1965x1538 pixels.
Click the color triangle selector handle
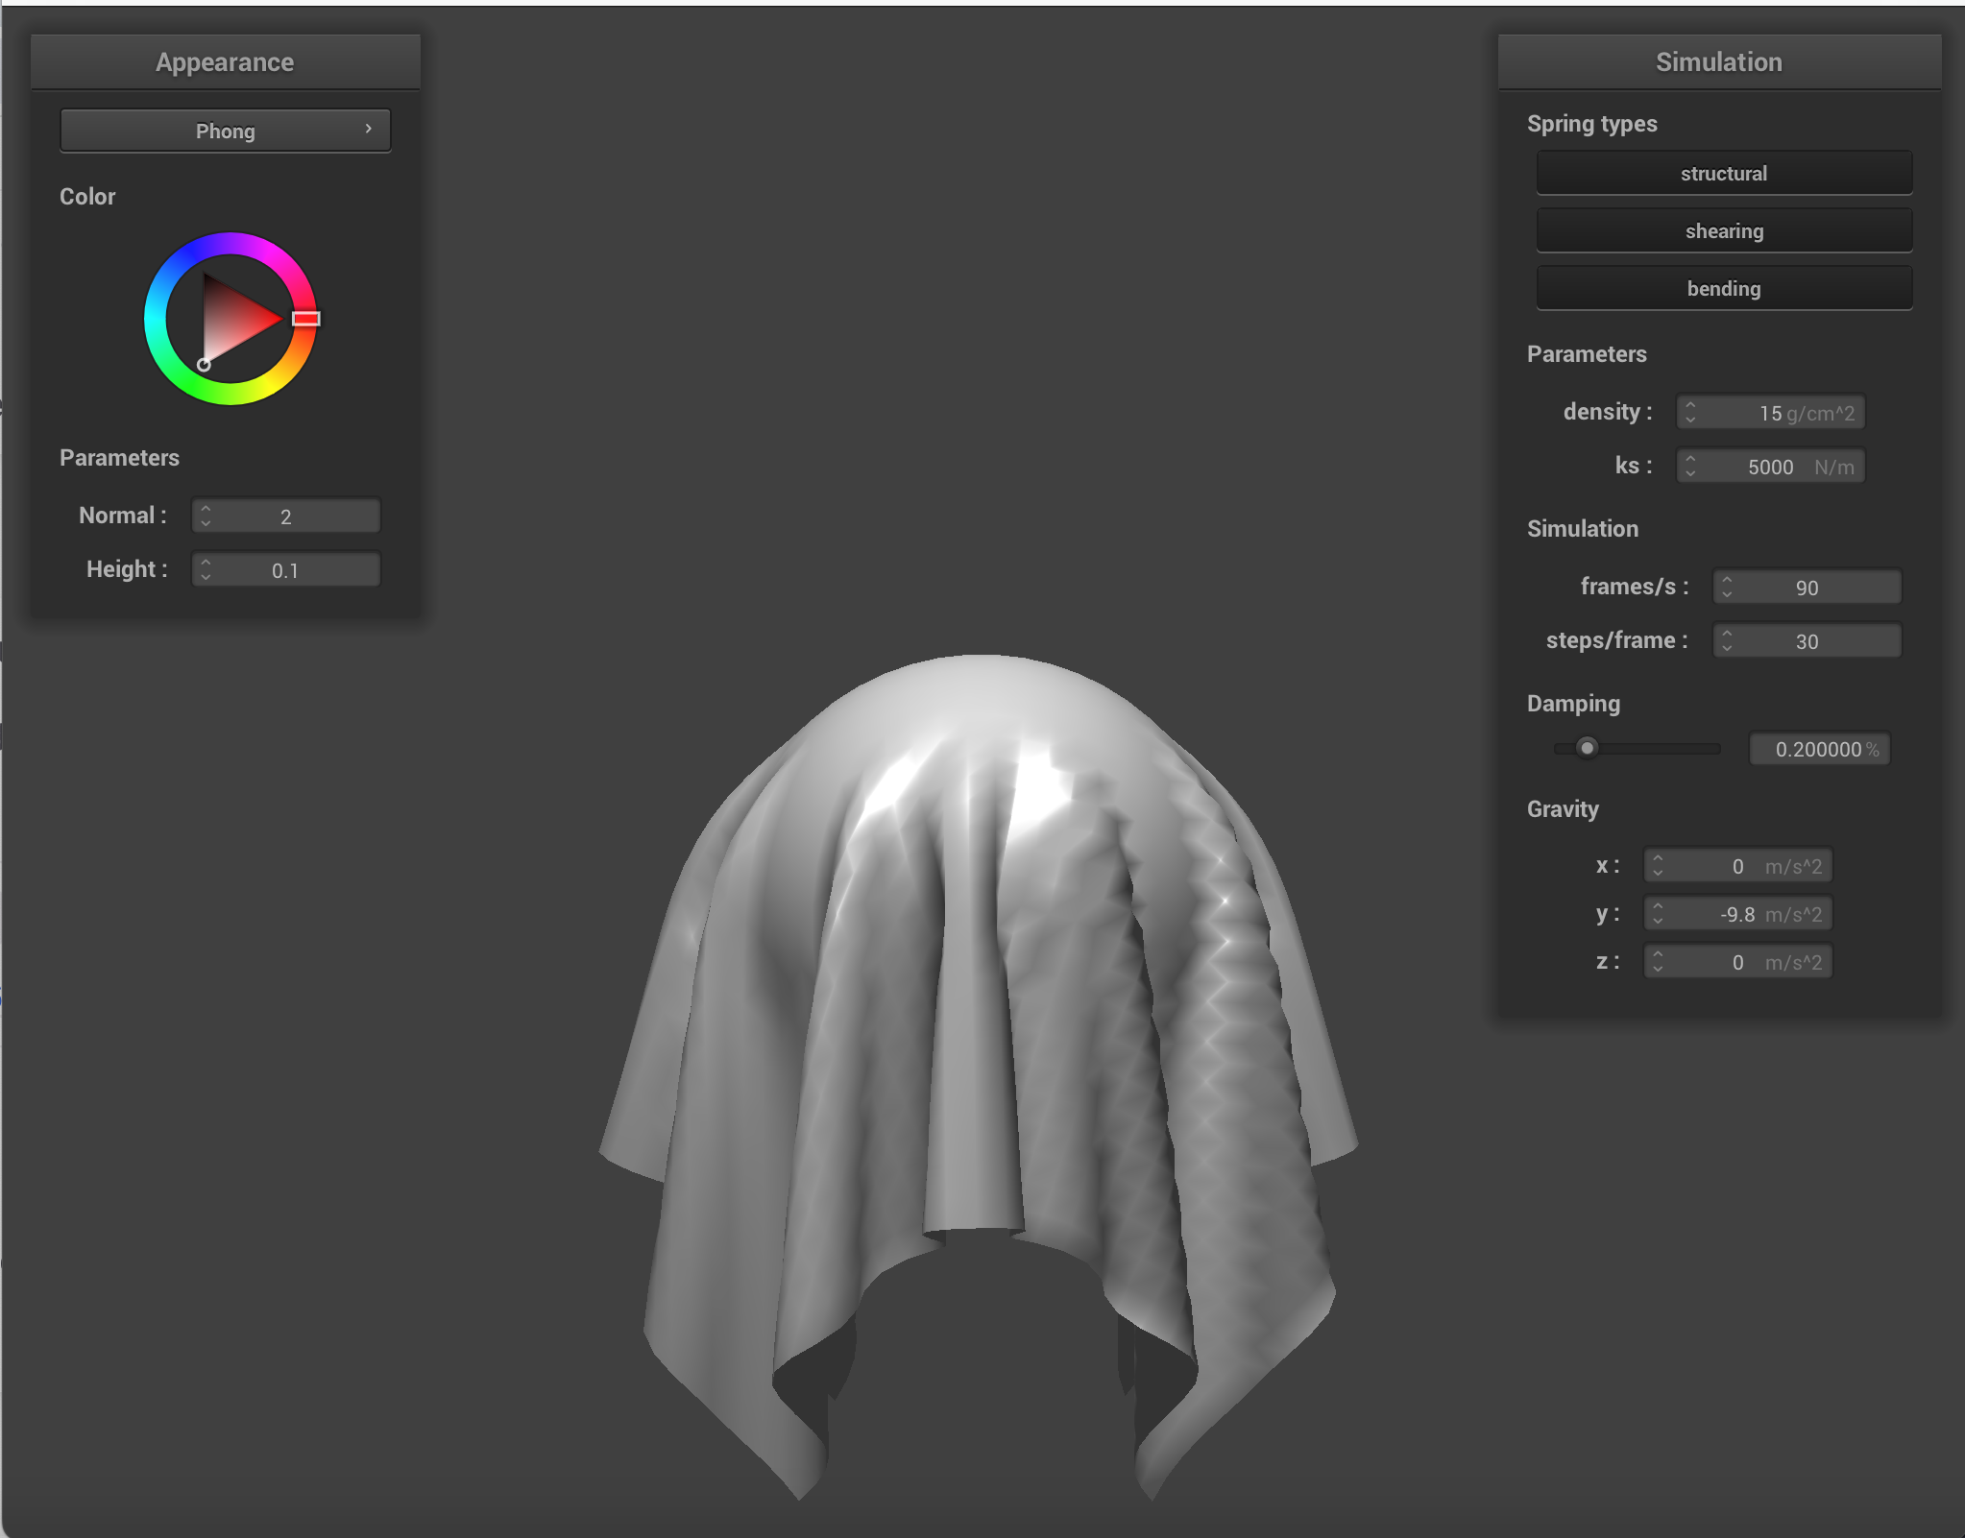click(204, 364)
